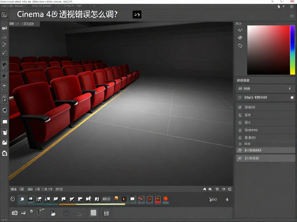The width and height of the screenshot is (297, 222).
Task: Click the red-and-black thumbnail before the sphere
Action: pos(158,199)
